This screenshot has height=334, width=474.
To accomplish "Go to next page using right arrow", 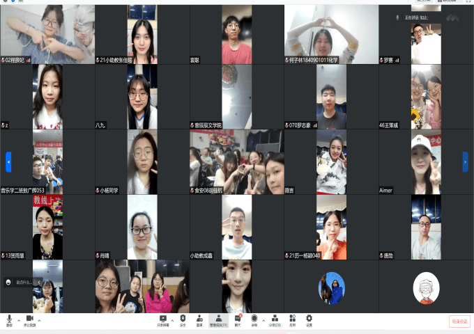I will coord(466,161).
